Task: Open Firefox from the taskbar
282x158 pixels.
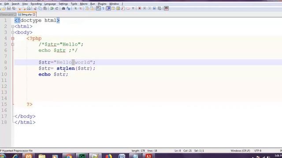Action: (x=108, y=156)
